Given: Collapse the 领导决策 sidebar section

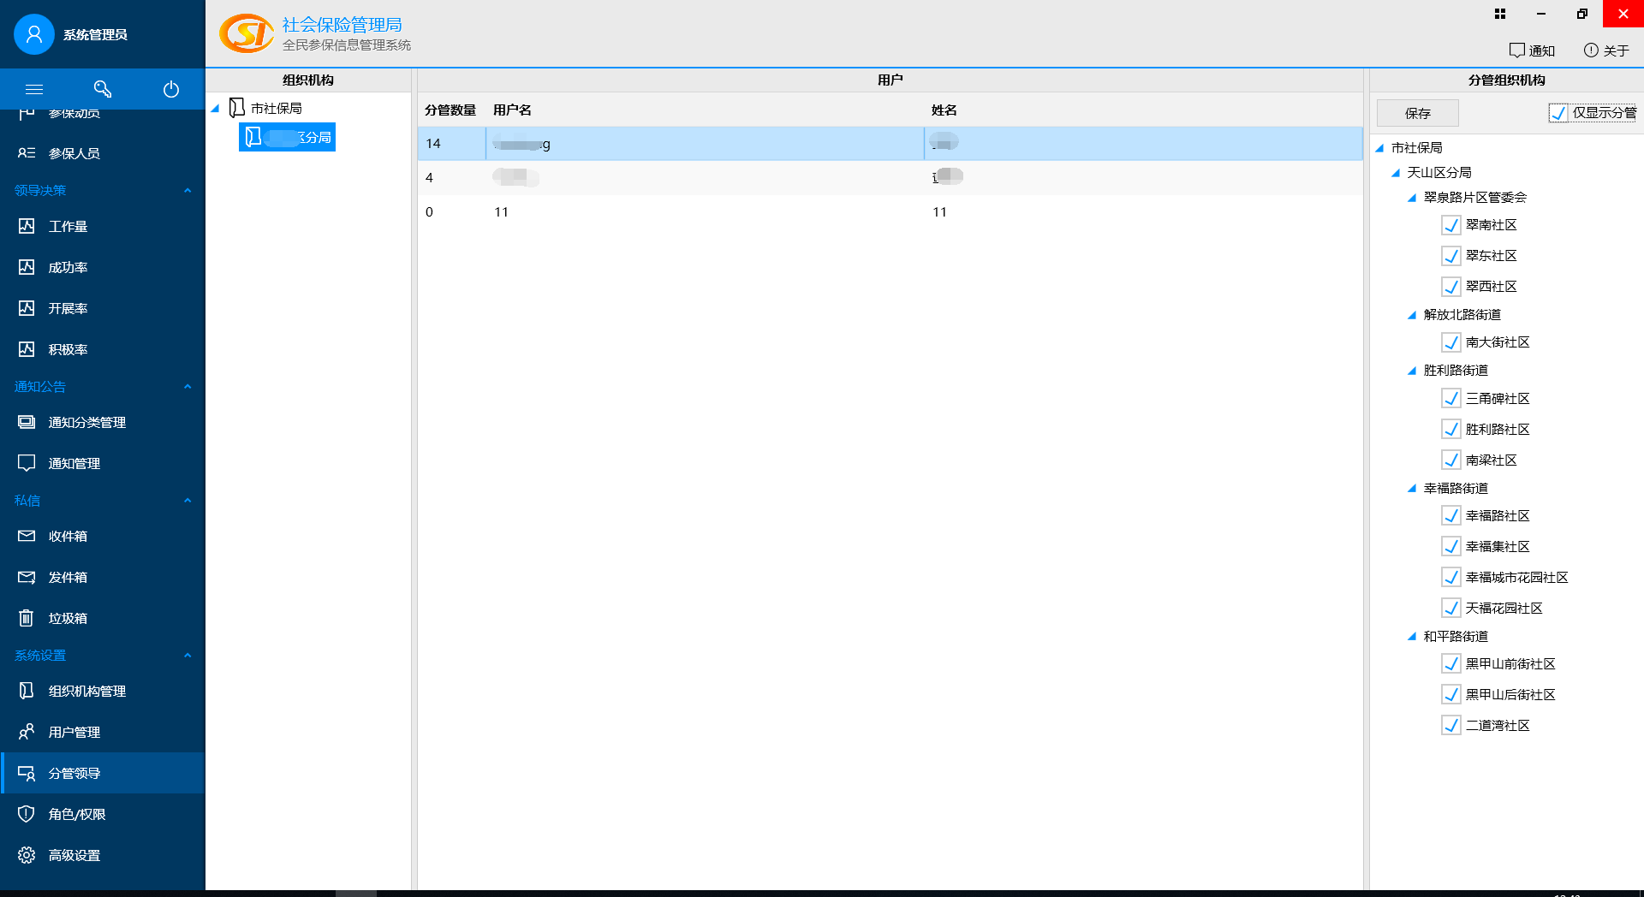Looking at the screenshot, I should click(x=188, y=190).
